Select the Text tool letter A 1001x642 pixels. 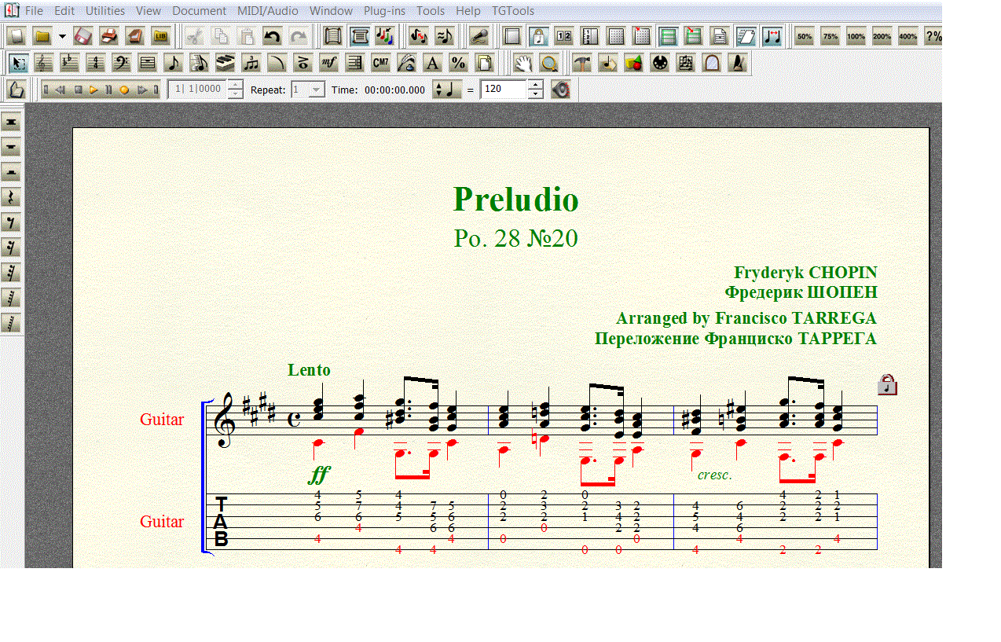point(433,63)
